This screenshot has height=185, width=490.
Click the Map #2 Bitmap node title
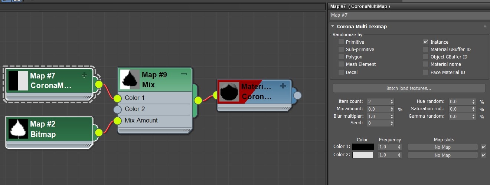pyautogui.click(x=43, y=129)
